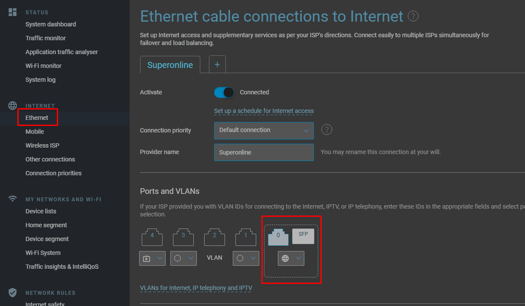Open VLANs for Internet, IP telephony and IPTV link

coord(196,288)
